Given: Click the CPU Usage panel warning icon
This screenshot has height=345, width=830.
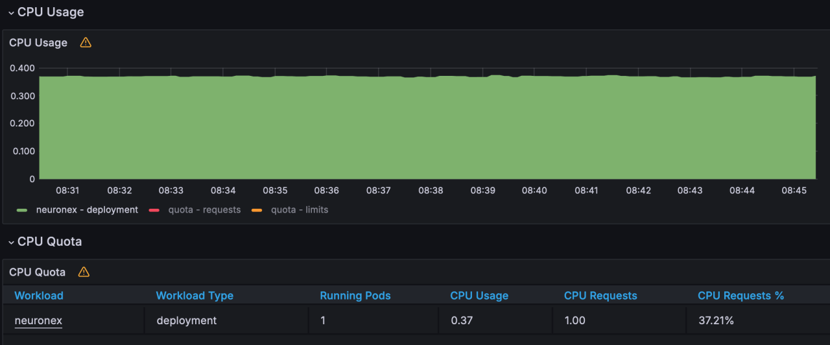Looking at the screenshot, I should [x=86, y=43].
